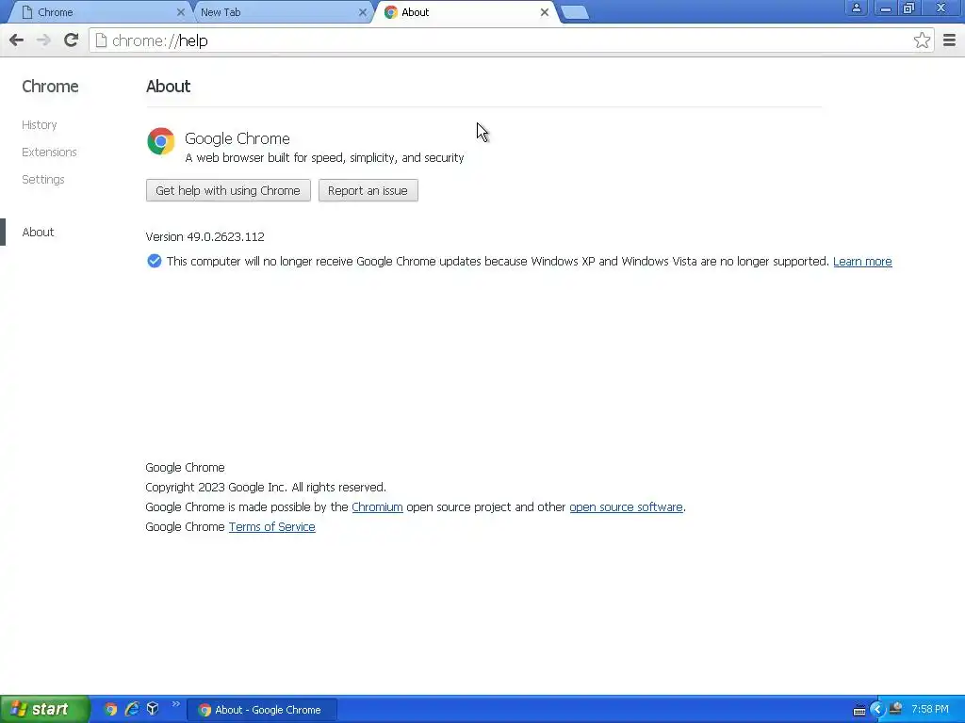Reload the page with the refresh icon
The image size is (965, 723).
point(71,40)
